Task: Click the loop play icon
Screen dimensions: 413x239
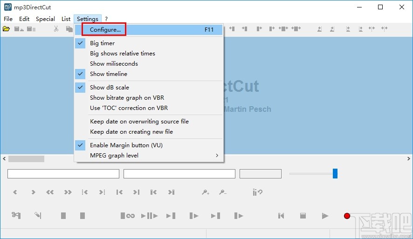Action: 127,216
